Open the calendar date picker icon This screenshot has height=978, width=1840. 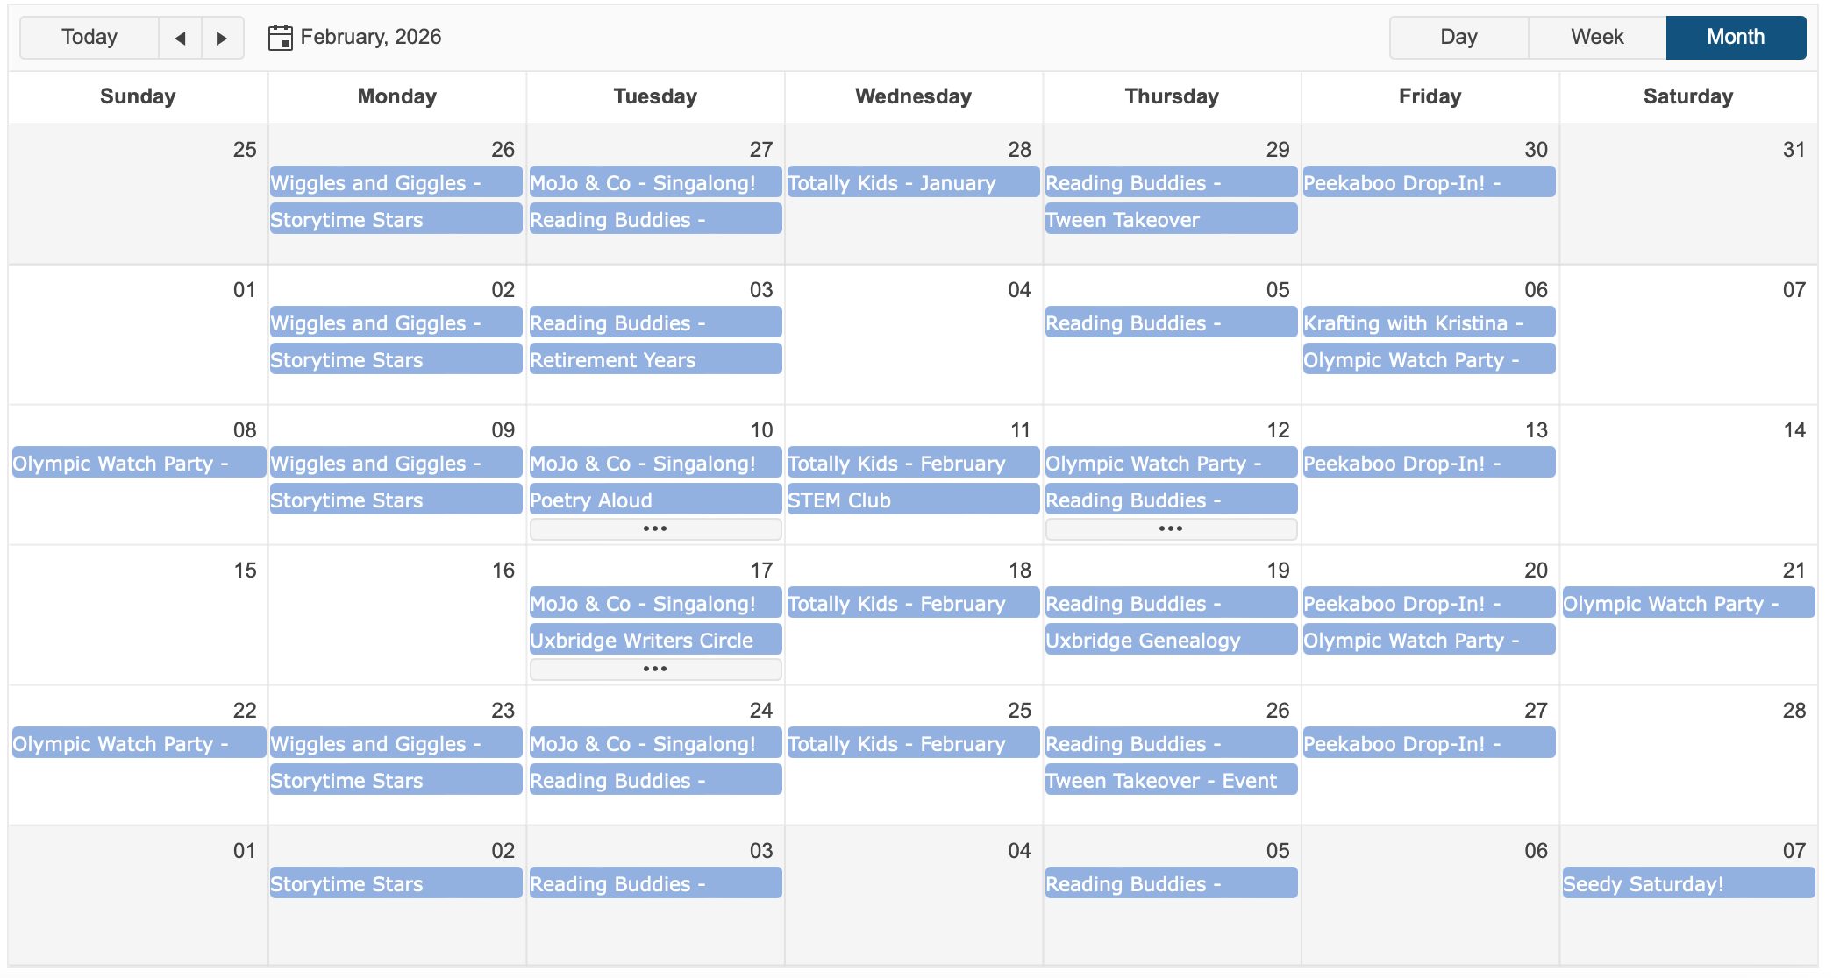[x=280, y=38]
